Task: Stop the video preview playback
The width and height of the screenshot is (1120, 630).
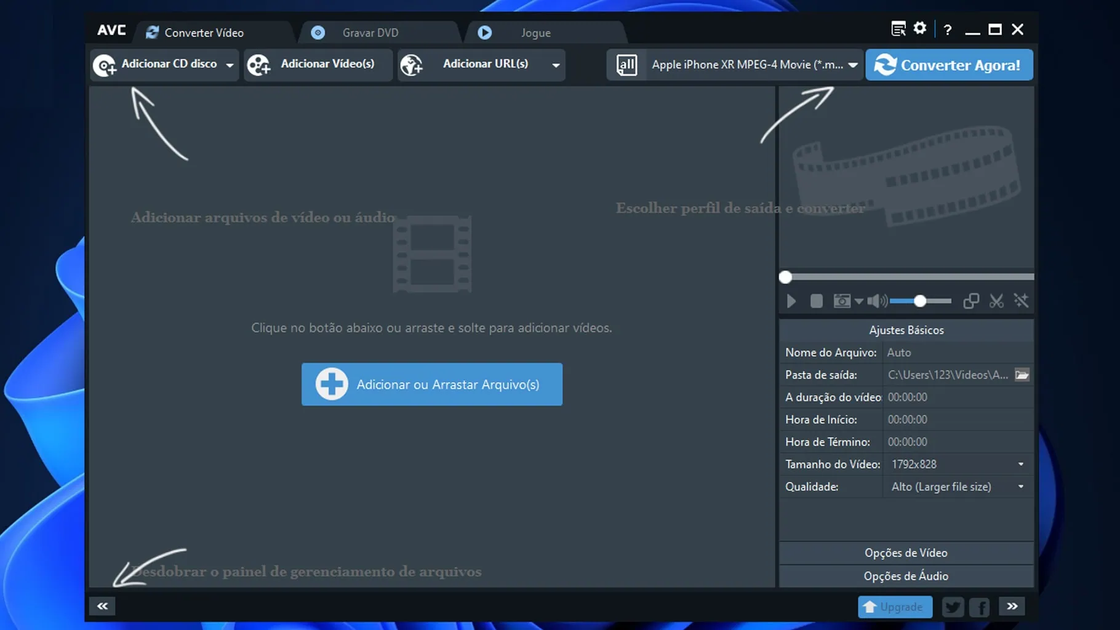Action: click(816, 301)
